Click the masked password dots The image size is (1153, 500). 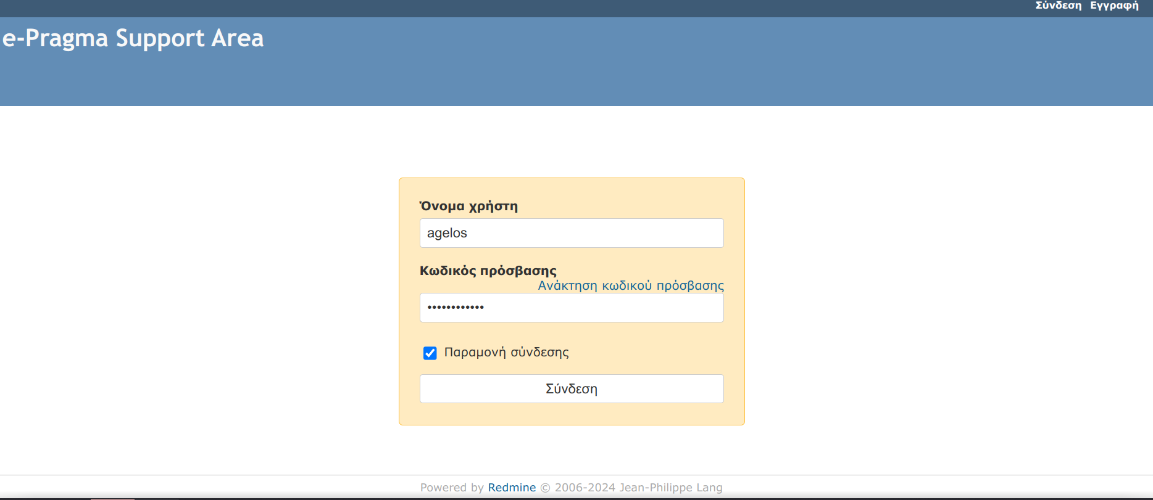[456, 307]
